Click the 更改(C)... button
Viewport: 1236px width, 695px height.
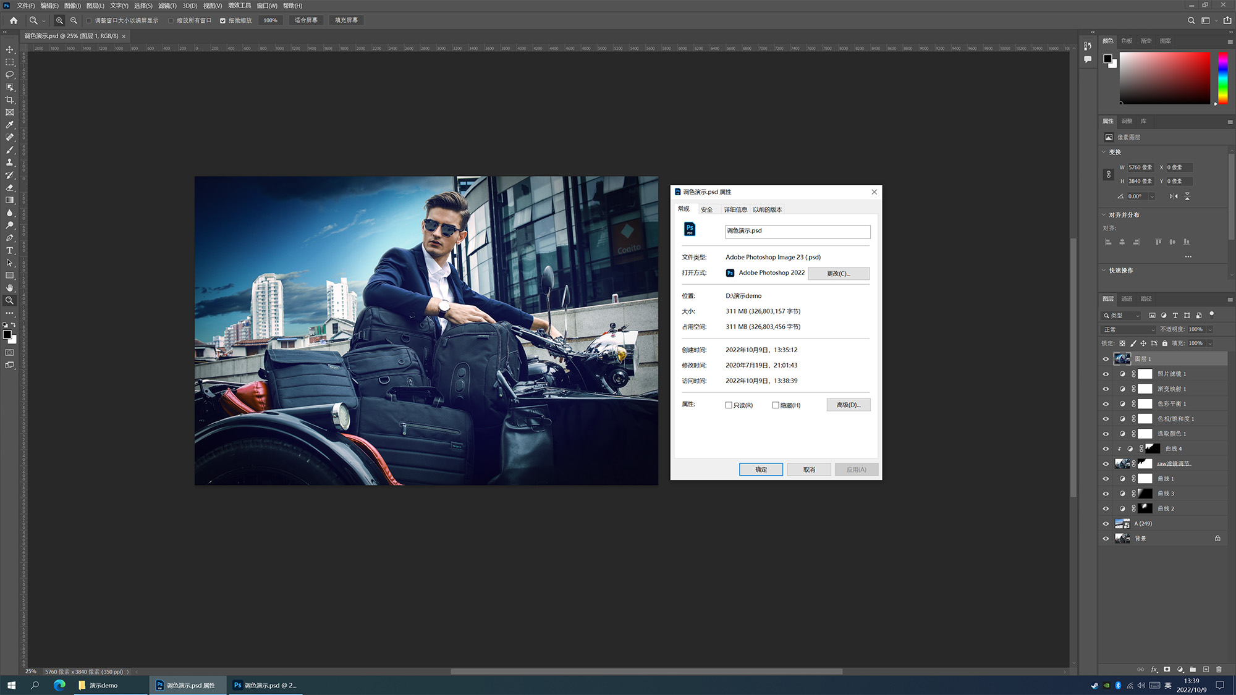click(x=839, y=273)
